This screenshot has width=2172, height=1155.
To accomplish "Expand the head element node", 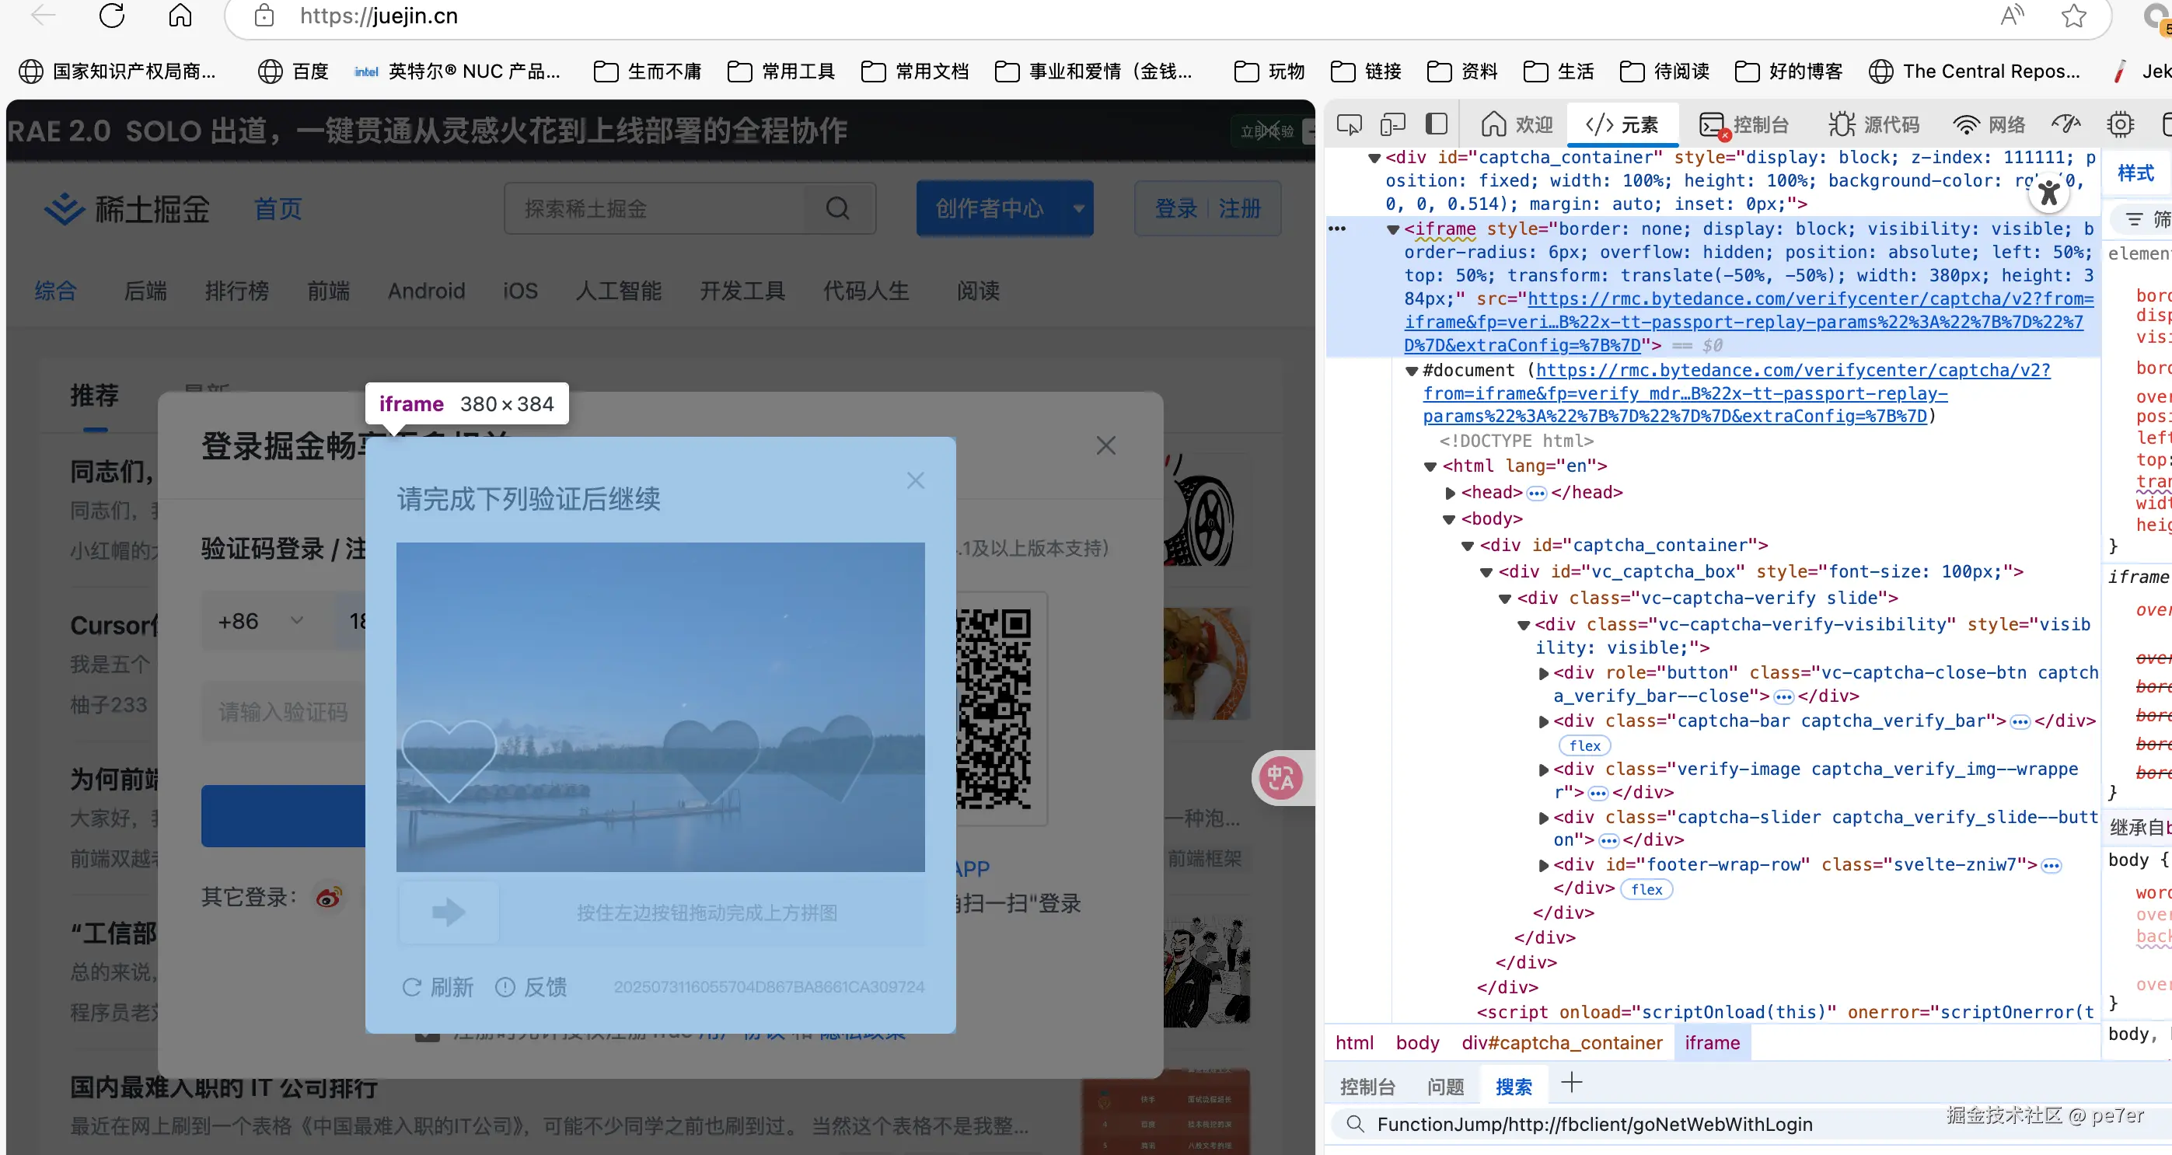I will 1451,492.
